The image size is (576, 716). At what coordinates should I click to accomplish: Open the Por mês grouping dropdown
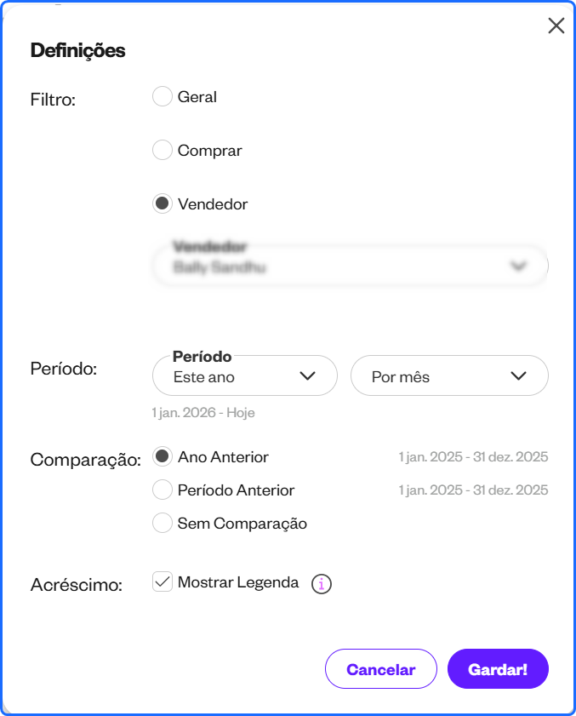[449, 375]
